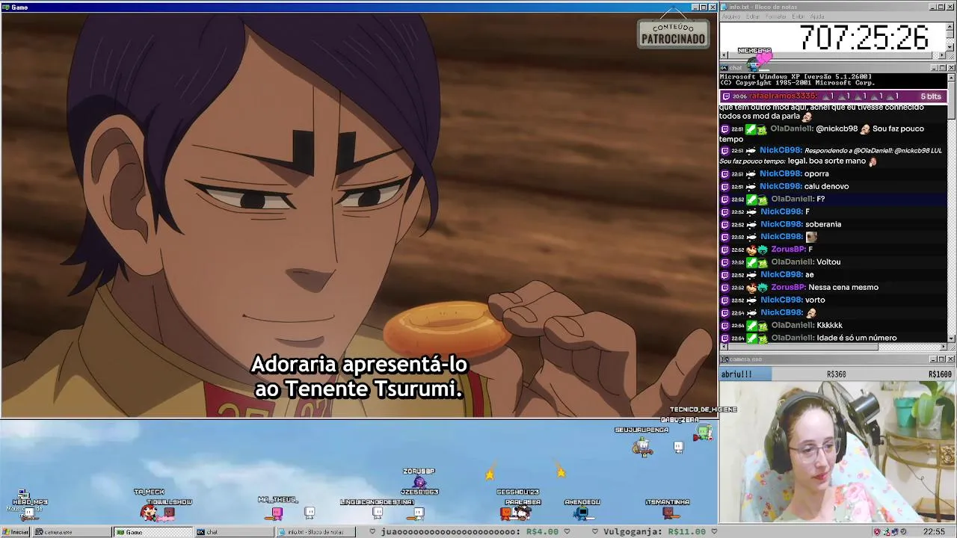
Task: Click the Game window title bar icon
Action: point(6,7)
